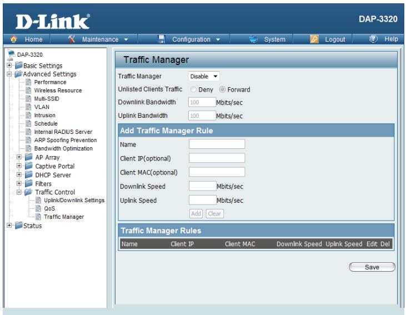Image resolution: width=406 pixels, height=315 pixels.
Task: Expand the Filters tree node
Action: pyautogui.click(x=19, y=183)
